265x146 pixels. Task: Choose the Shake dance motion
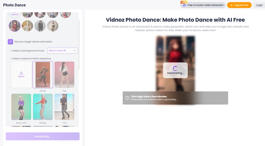[x=43, y=107]
